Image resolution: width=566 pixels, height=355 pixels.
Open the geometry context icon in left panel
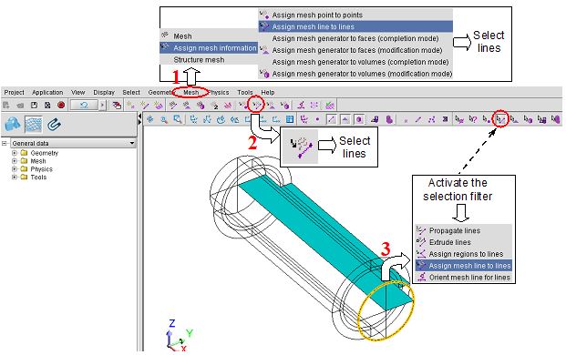point(12,125)
